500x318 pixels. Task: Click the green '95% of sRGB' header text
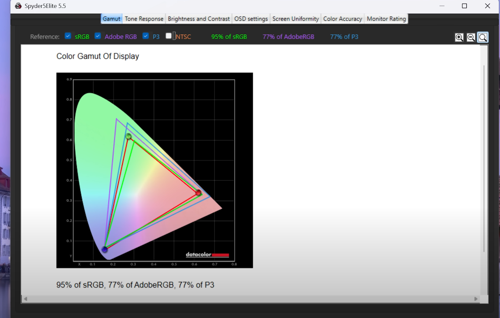229,37
